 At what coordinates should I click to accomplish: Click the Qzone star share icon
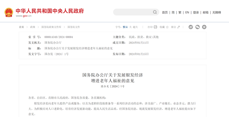pyautogui.click(x=204, y=27)
